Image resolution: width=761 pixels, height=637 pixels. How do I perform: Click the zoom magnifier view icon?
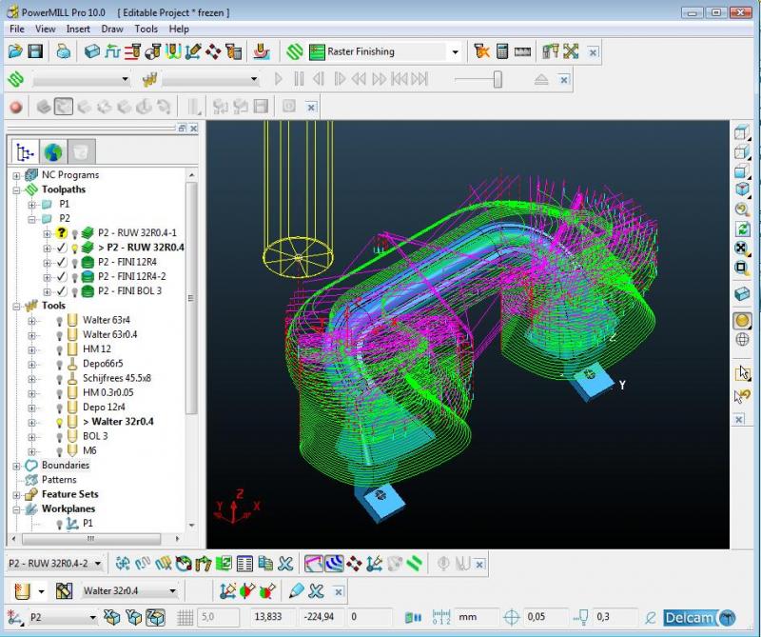tap(742, 209)
